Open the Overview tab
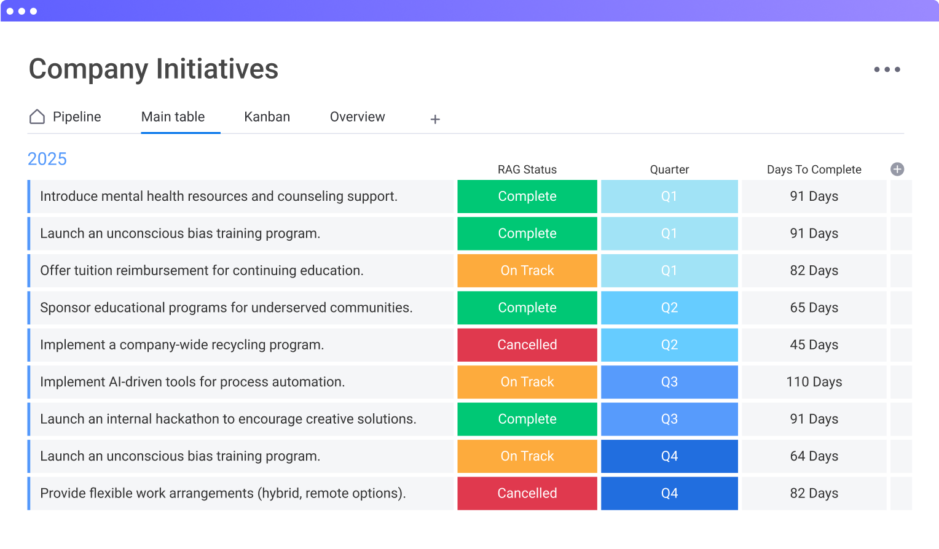Viewport: 939px width, 549px height. click(x=357, y=117)
